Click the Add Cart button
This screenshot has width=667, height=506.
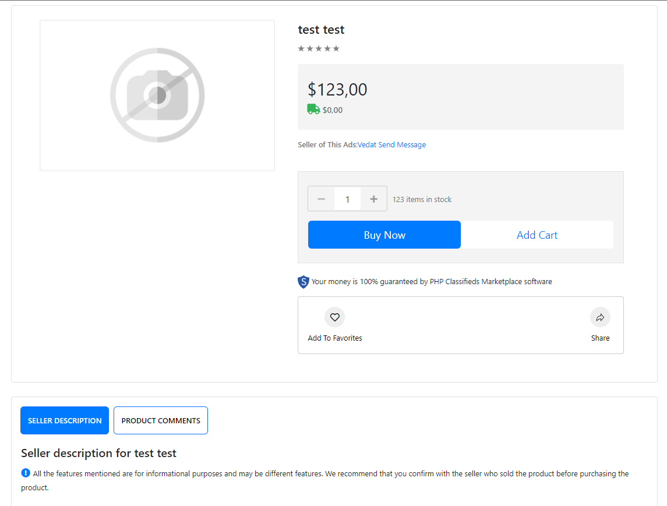(x=537, y=235)
